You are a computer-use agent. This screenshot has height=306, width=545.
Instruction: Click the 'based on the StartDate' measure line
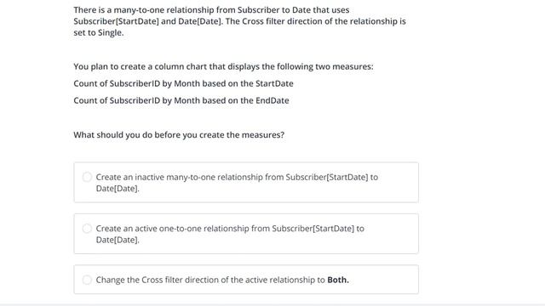pos(183,83)
